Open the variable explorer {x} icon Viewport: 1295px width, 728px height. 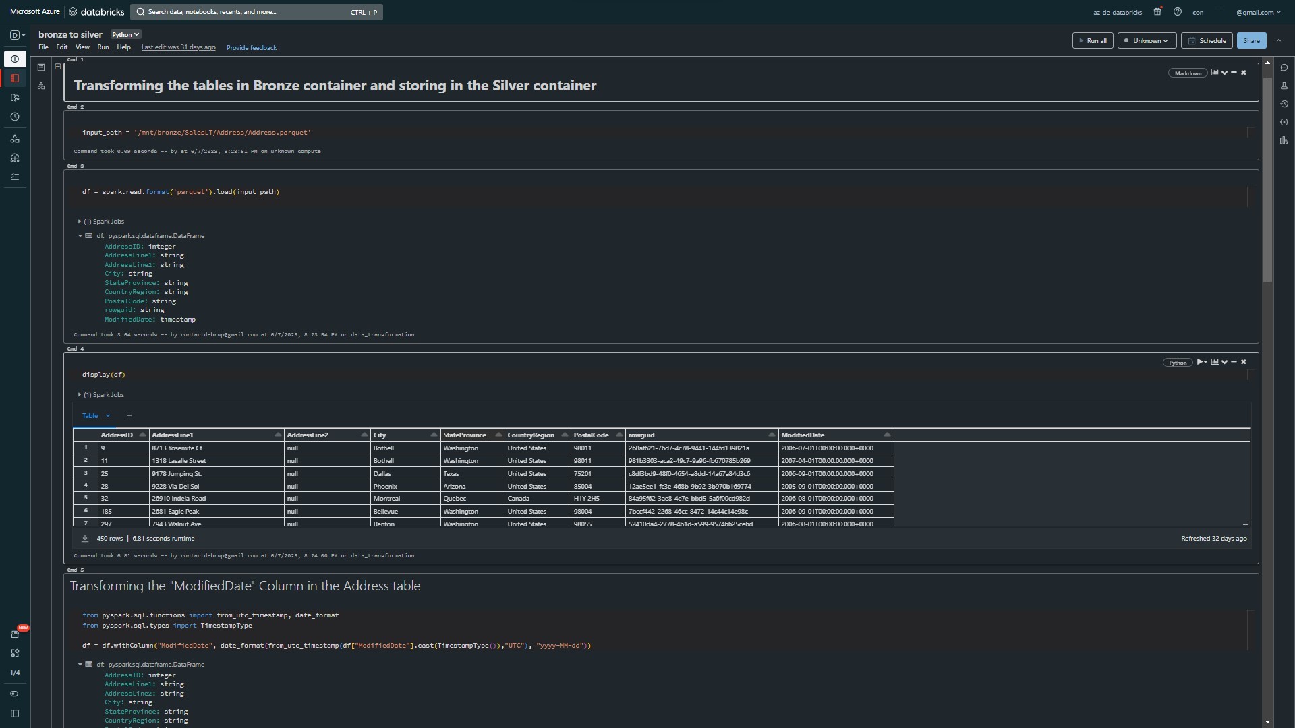pyautogui.click(x=1285, y=122)
